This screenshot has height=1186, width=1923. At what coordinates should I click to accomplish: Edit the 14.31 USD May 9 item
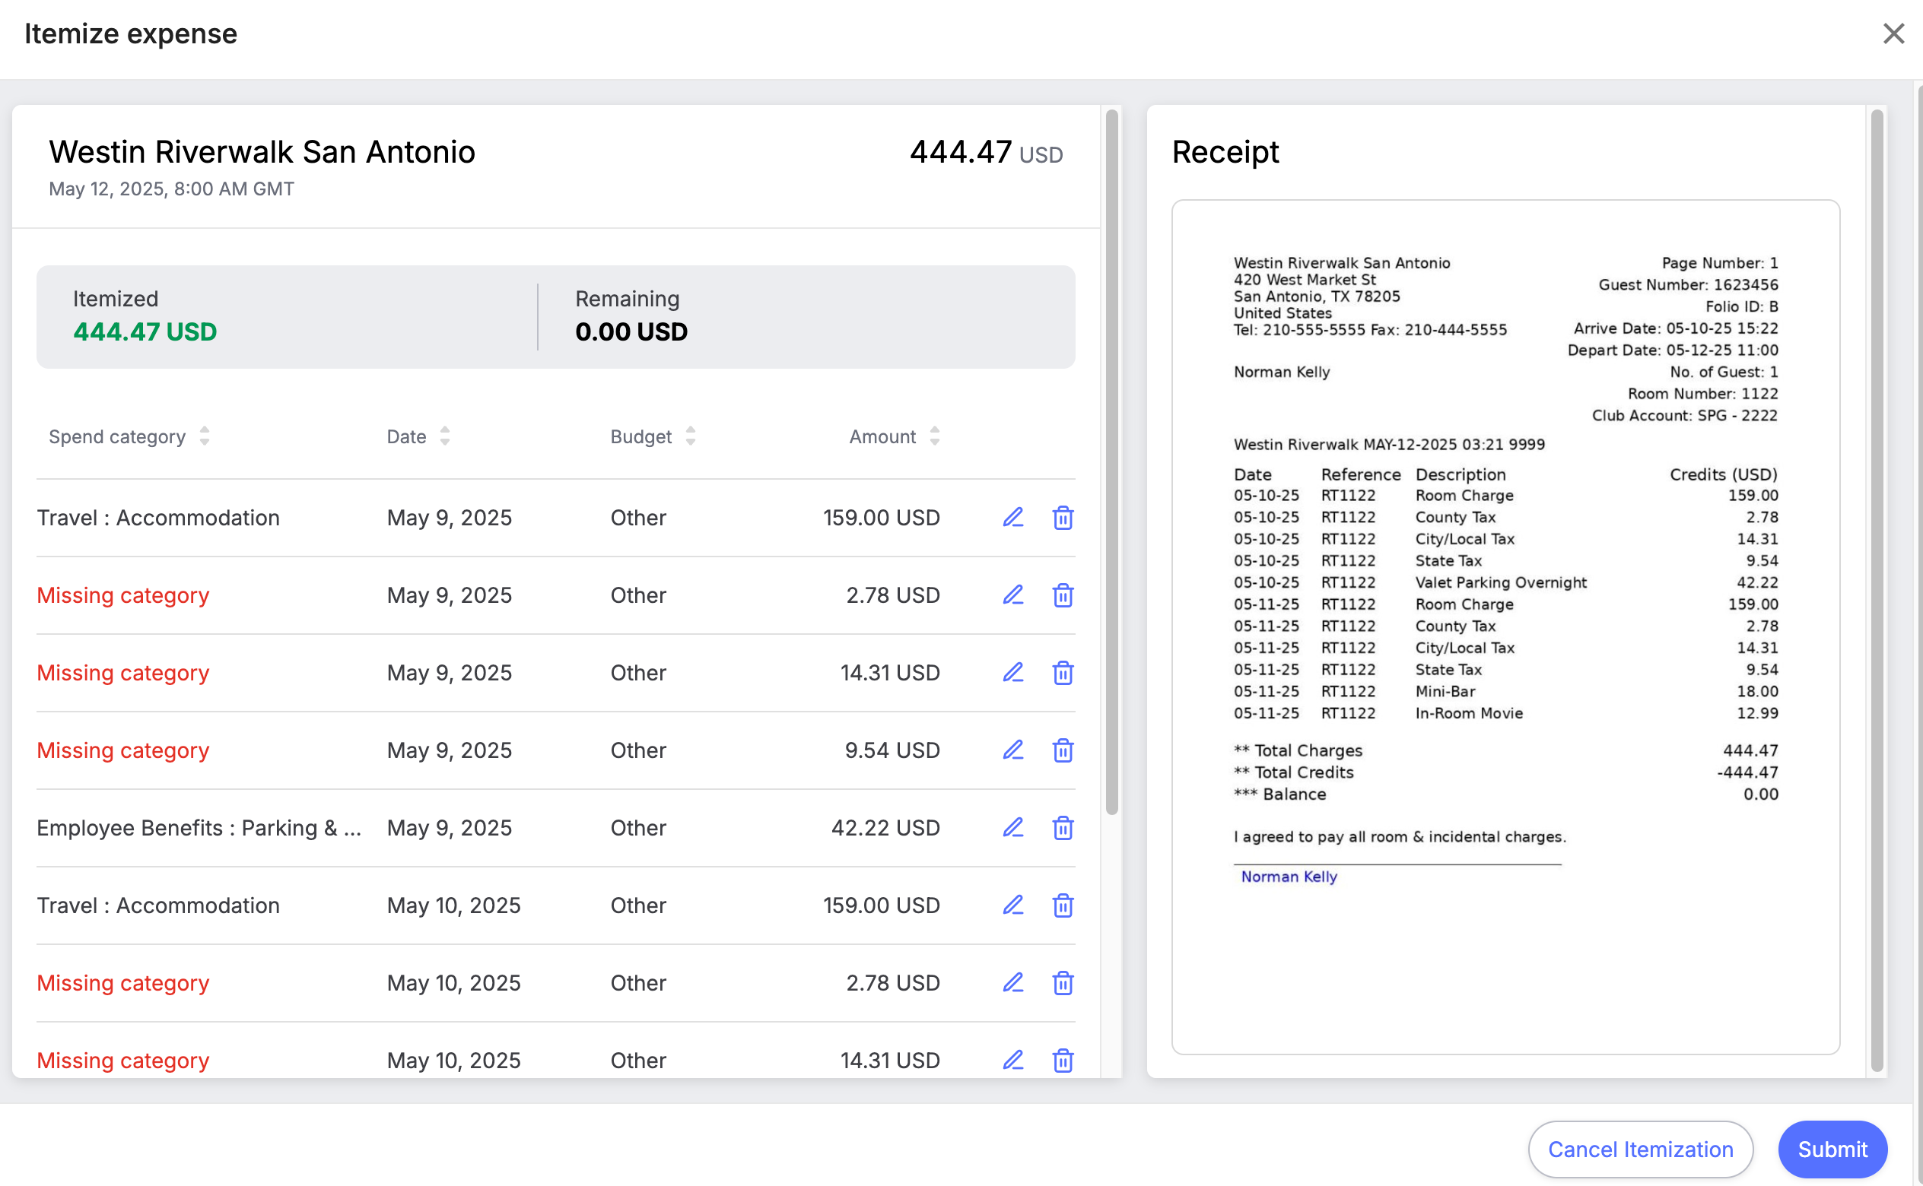coord(1013,673)
